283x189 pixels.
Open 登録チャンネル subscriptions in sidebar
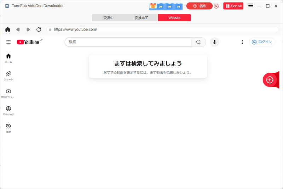point(8,93)
